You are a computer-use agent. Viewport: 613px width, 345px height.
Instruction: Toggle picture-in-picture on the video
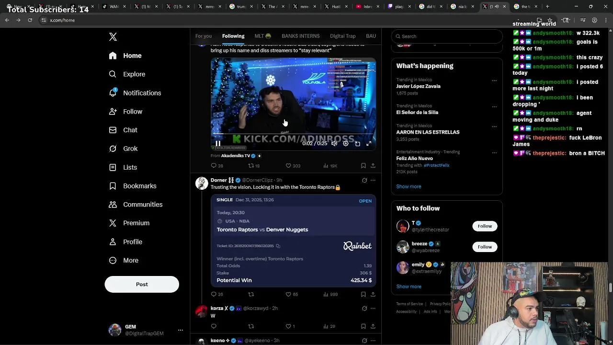[357, 143]
